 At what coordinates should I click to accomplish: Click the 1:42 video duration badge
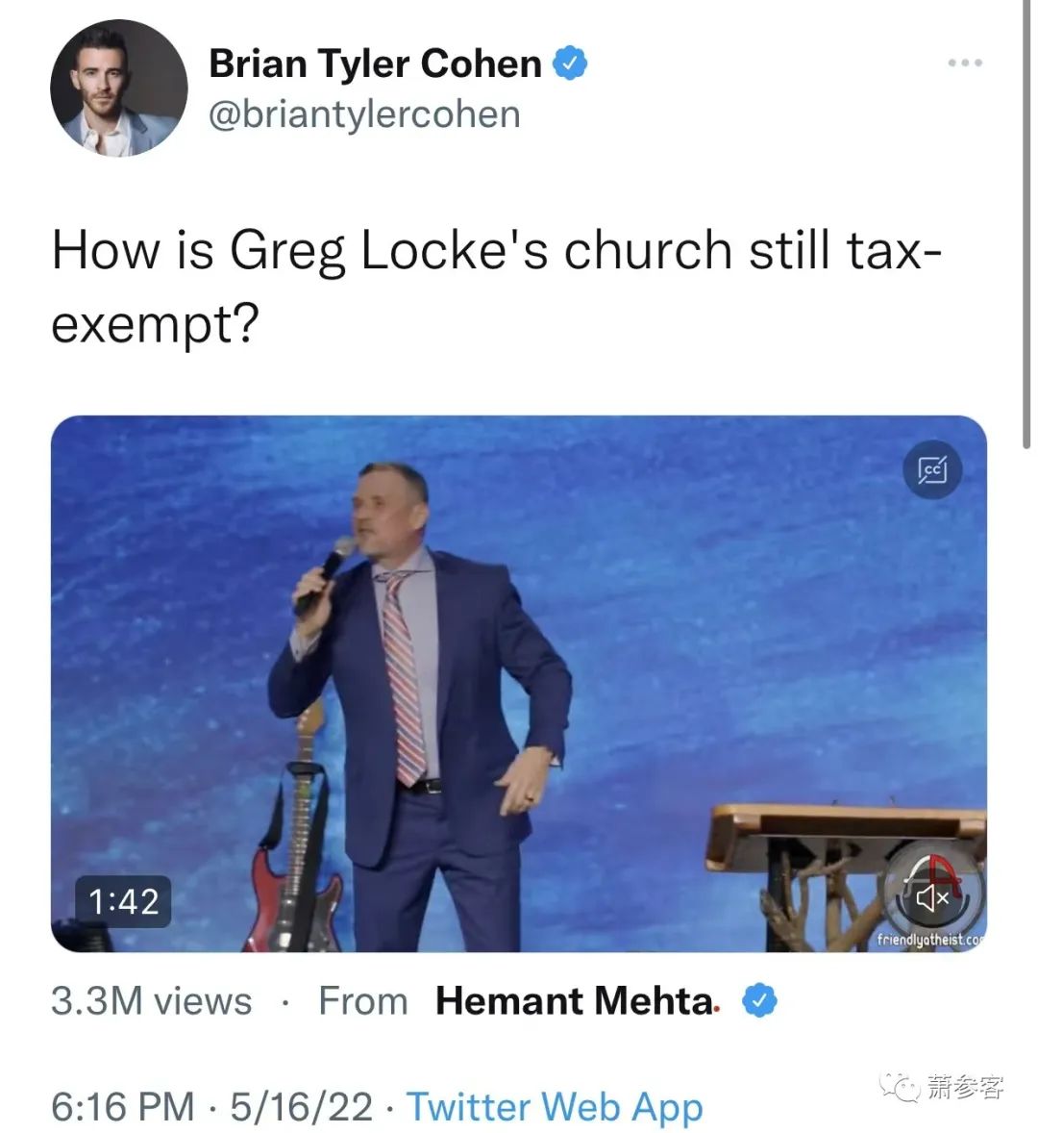[123, 902]
